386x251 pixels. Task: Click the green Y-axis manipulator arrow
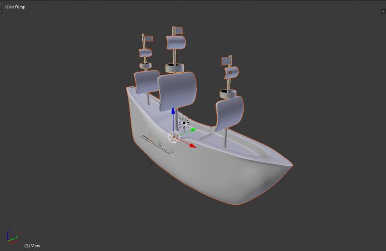[193, 130]
